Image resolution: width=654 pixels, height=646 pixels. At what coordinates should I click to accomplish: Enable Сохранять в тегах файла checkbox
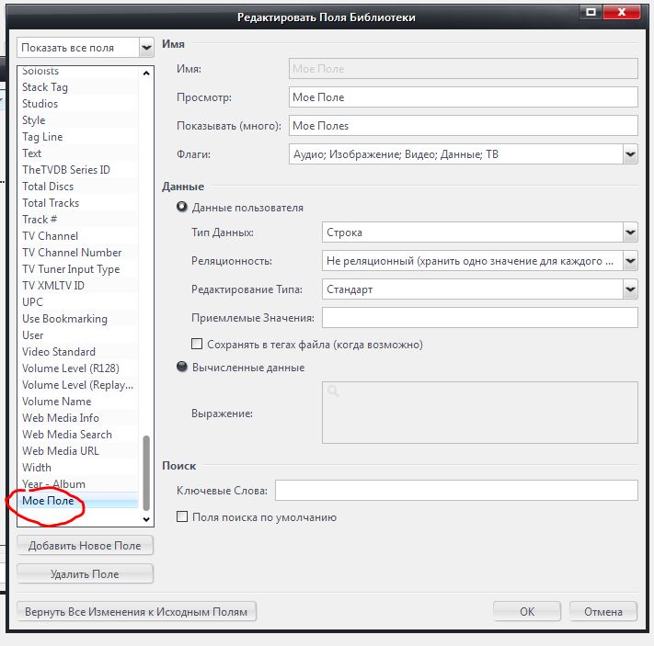coord(197,345)
